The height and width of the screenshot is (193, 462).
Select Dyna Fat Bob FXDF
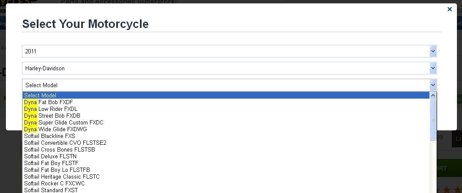pos(226,102)
